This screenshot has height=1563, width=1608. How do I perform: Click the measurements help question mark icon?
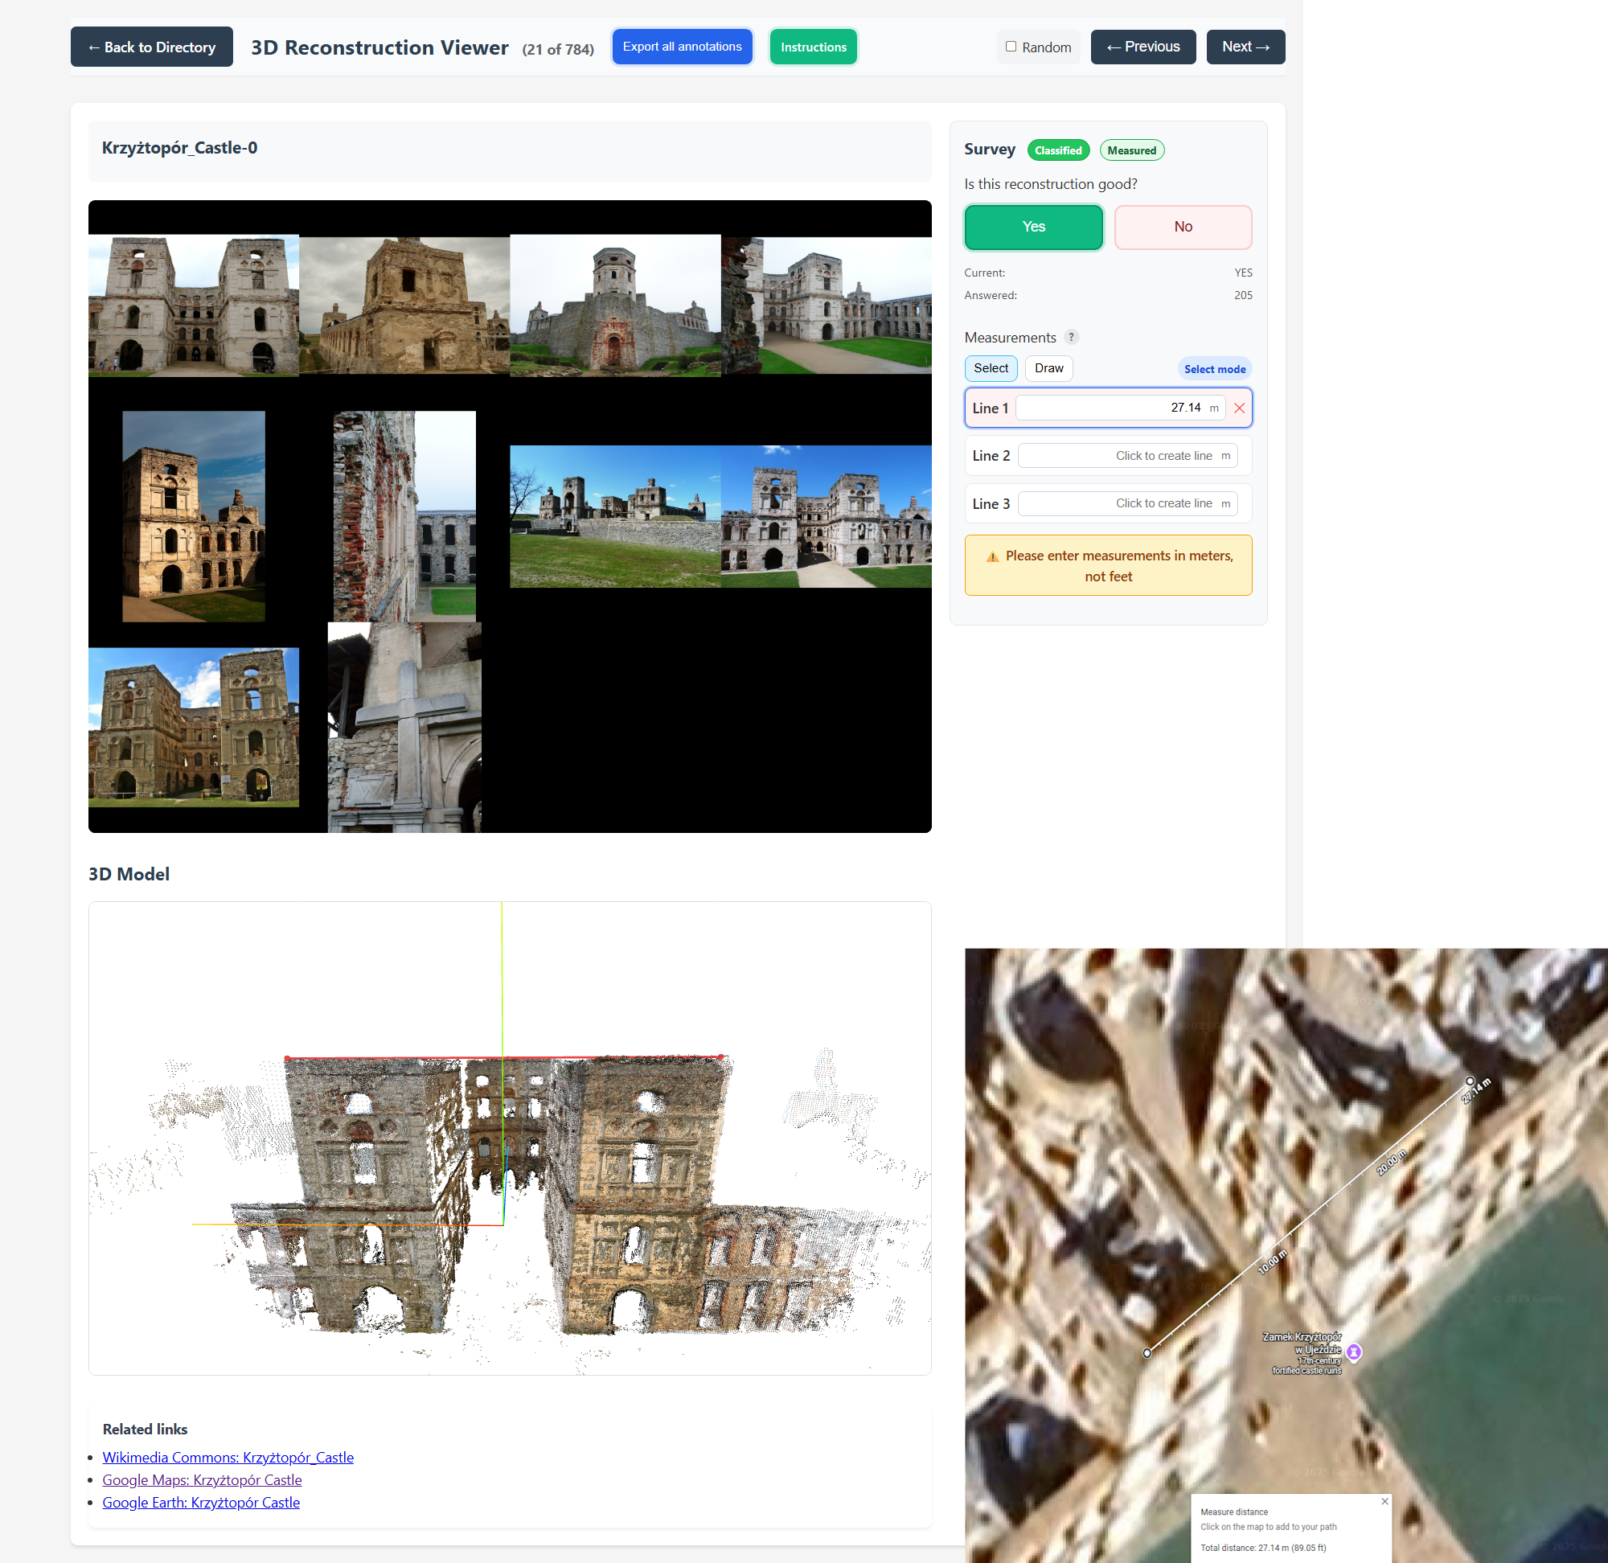(1070, 338)
